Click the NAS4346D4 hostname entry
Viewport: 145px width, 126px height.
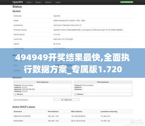tap(18, 121)
